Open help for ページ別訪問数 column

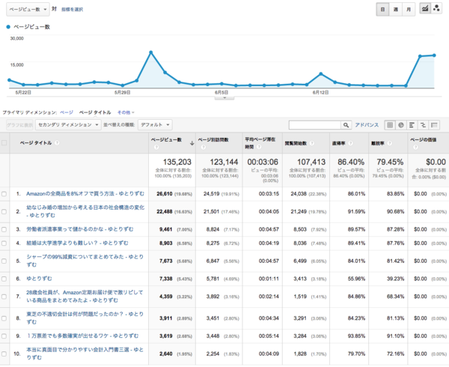[x=204, y=147]
